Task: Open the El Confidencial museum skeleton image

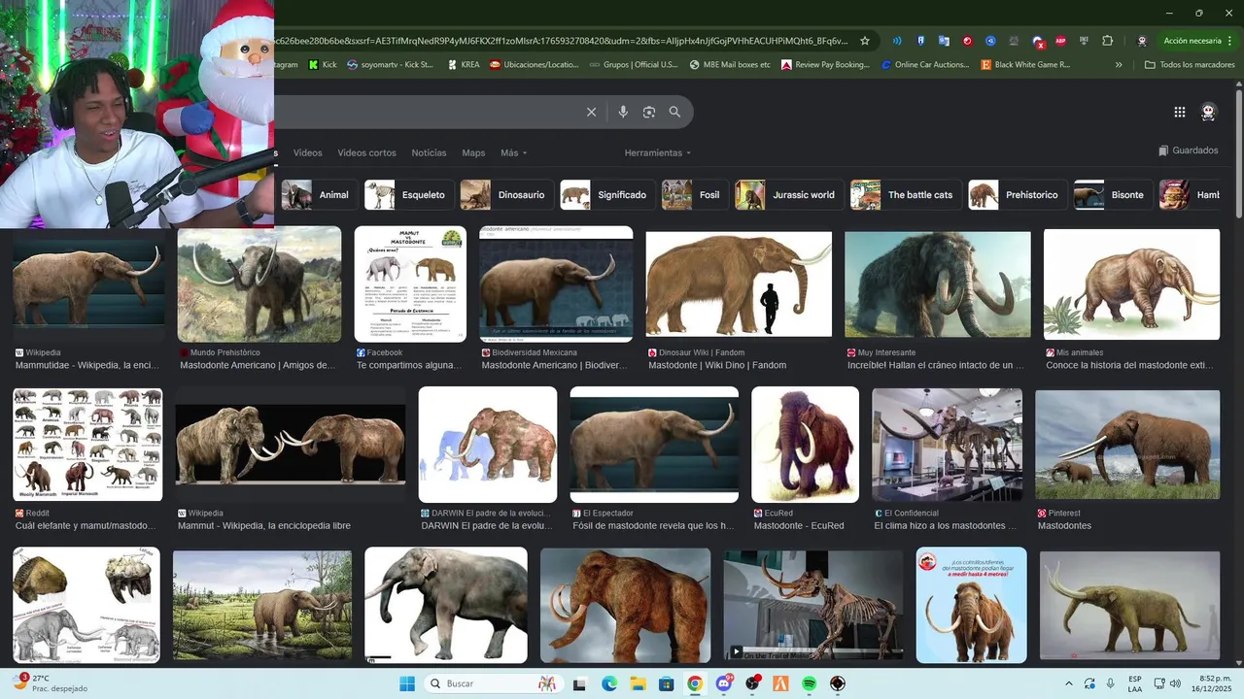Action: click(x=948, y=446)
